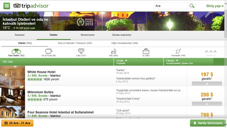
Task: Click the 7./ 846. Sırada ranking
Action: pyautogui.click(x=37, y=116)
